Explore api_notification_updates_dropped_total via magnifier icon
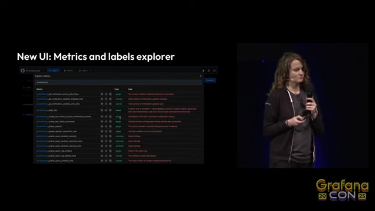 coord(102,99)
